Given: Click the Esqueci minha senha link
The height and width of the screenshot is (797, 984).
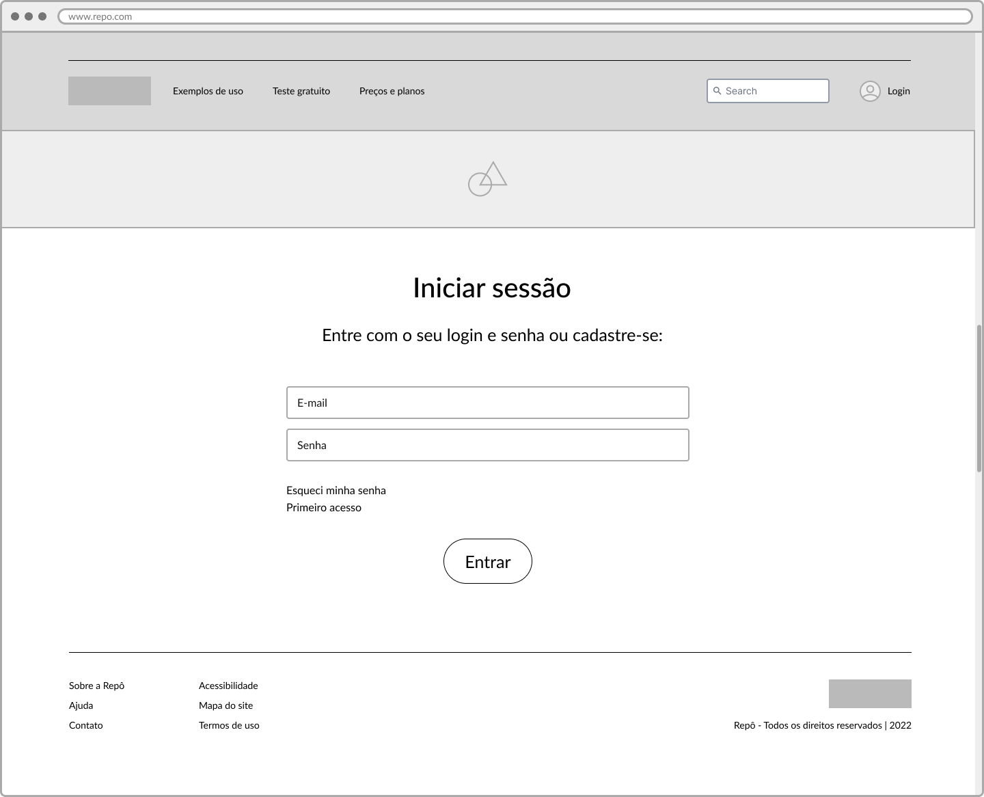Looking at the screenshot, I should point(336,490).
